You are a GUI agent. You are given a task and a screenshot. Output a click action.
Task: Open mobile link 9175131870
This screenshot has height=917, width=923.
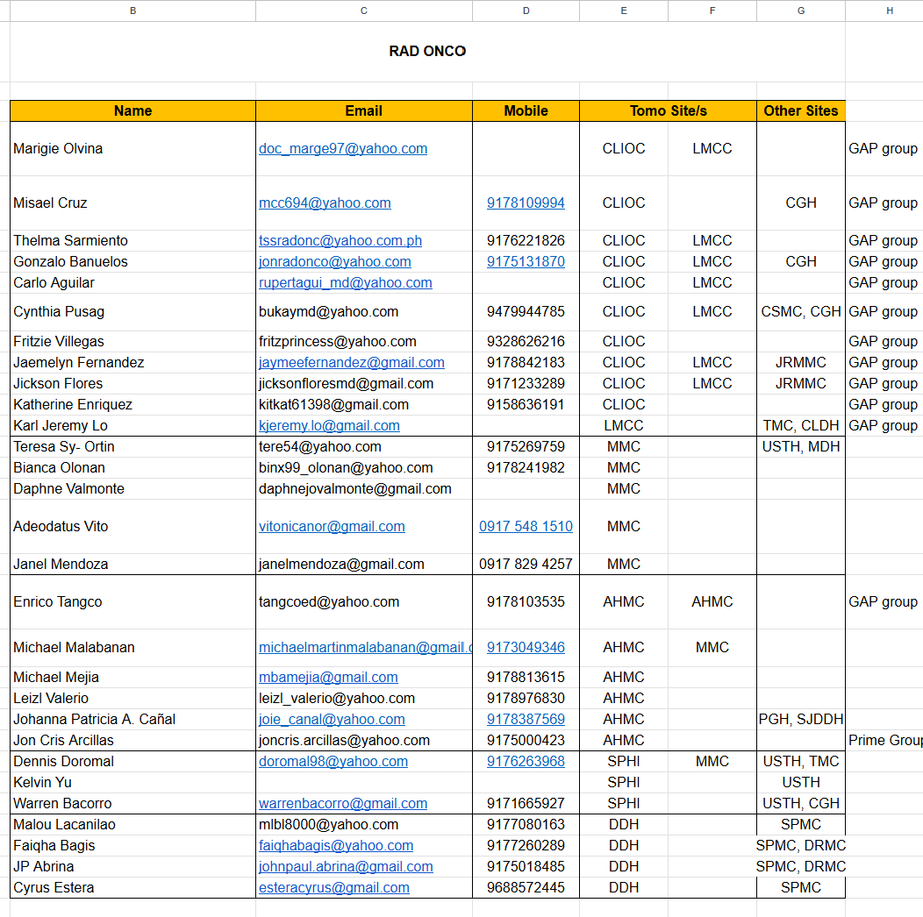coord(526,261)
